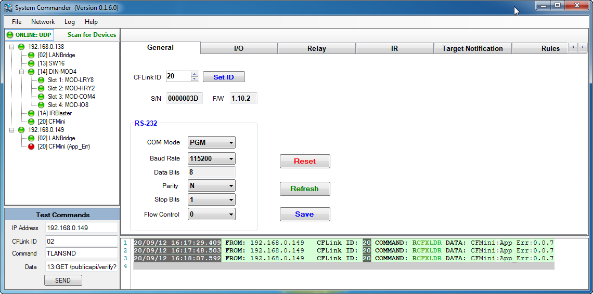Click the red error icon beside CFMini (App_Err)

(31, 146)
